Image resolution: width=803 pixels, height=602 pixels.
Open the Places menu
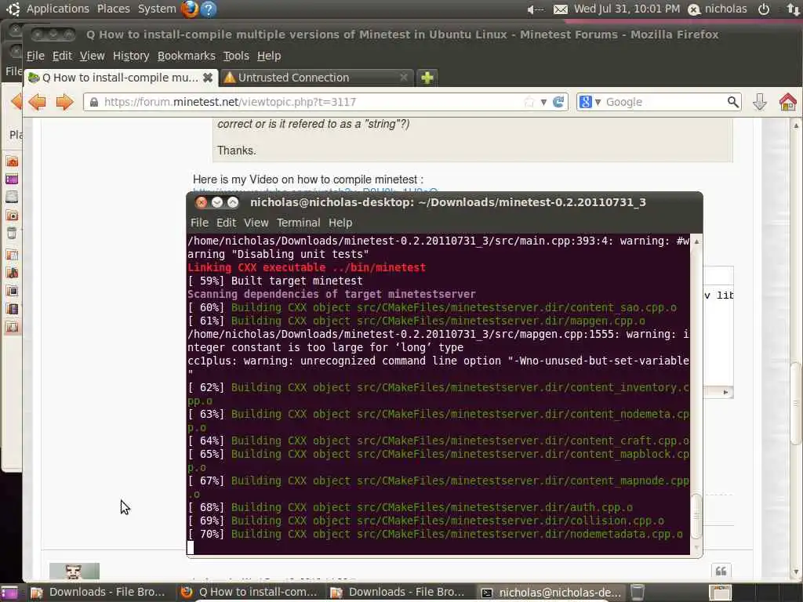(x=114, y=9)
